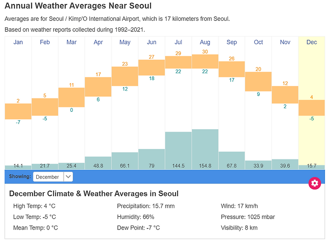Choose the Nov month column
Screen dimensions: 327x240
(x=285, y=42)
